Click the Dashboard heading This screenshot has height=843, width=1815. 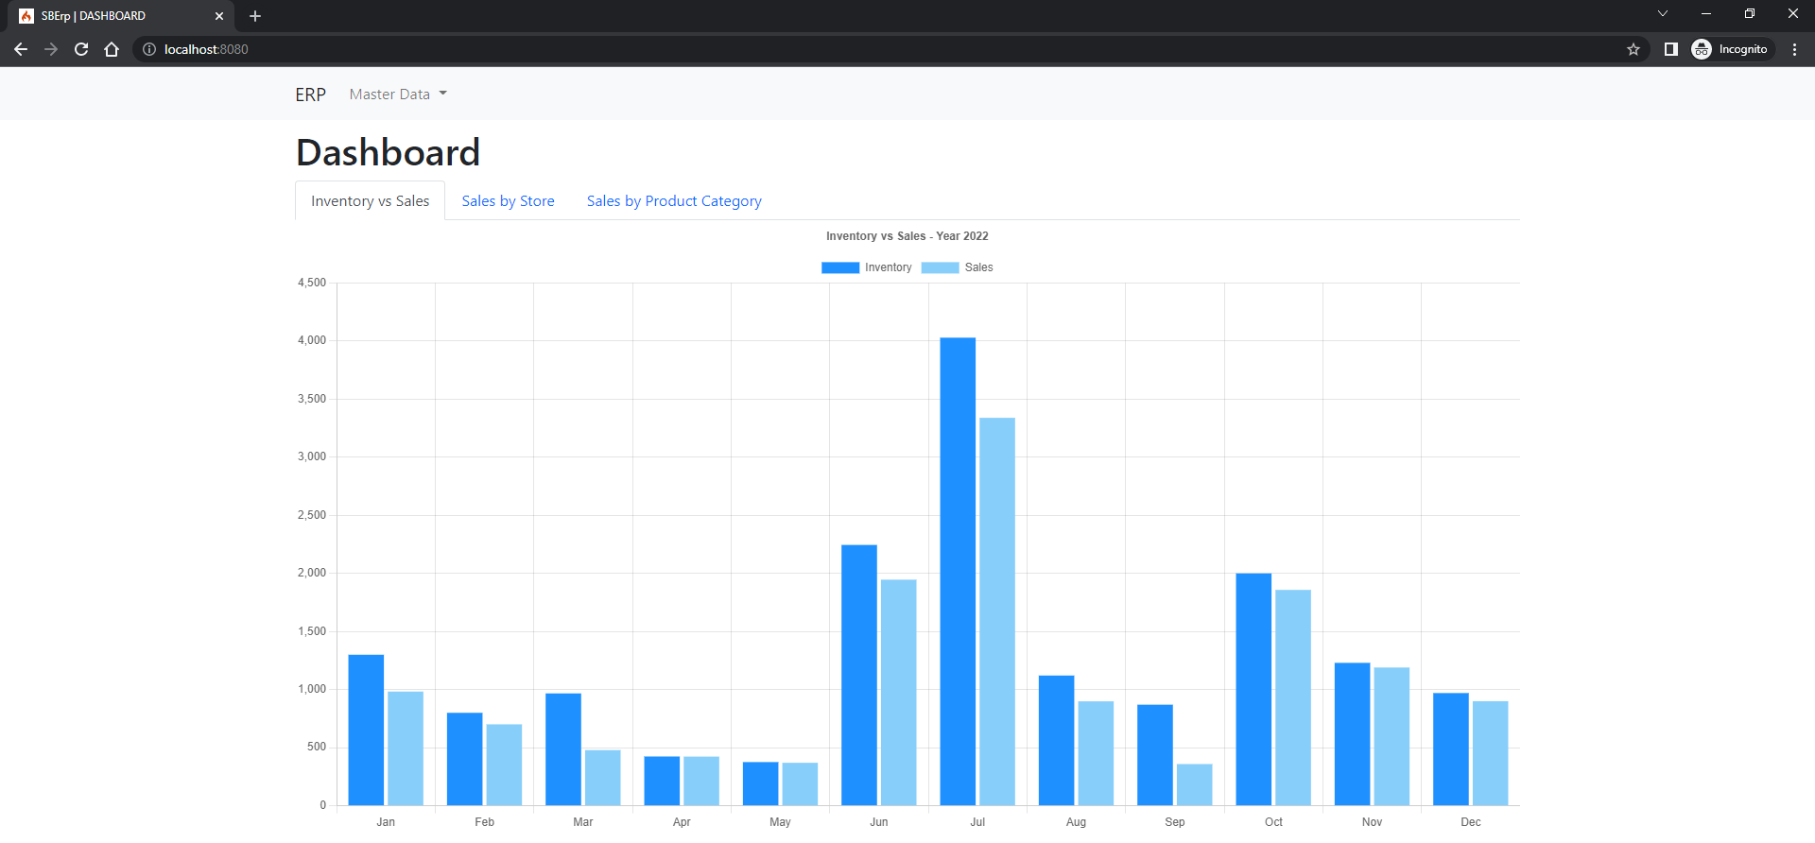click(388, 152)
